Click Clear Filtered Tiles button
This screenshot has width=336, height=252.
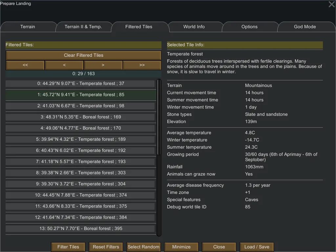[83, 55]
